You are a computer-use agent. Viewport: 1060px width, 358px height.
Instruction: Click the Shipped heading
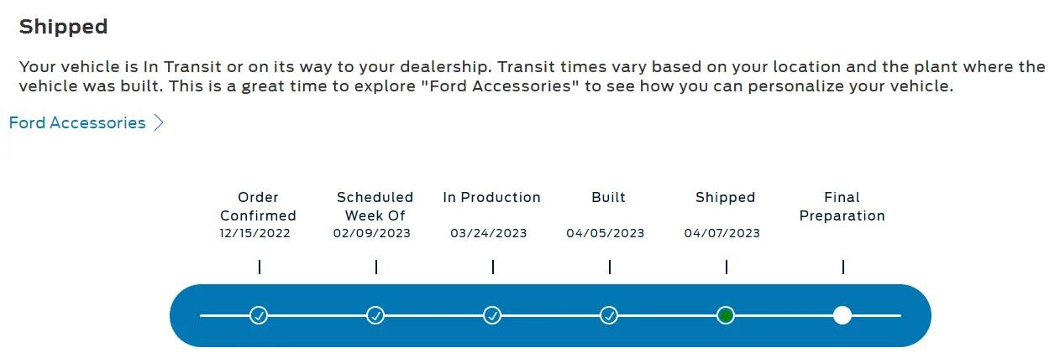point(64,27)
